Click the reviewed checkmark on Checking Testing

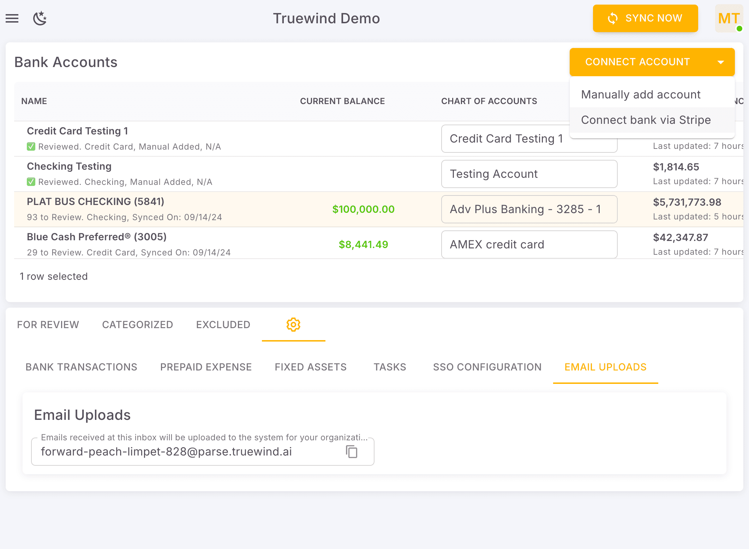click(x=31, y=182)
